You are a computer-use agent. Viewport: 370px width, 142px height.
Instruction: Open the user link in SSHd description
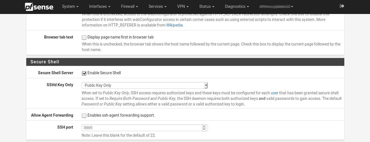tap(274, 93)
